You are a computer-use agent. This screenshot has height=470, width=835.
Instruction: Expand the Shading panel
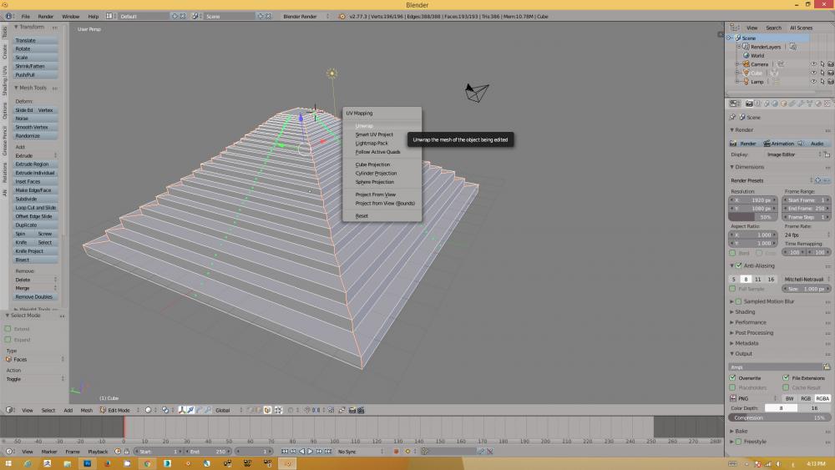click(745, 312)
